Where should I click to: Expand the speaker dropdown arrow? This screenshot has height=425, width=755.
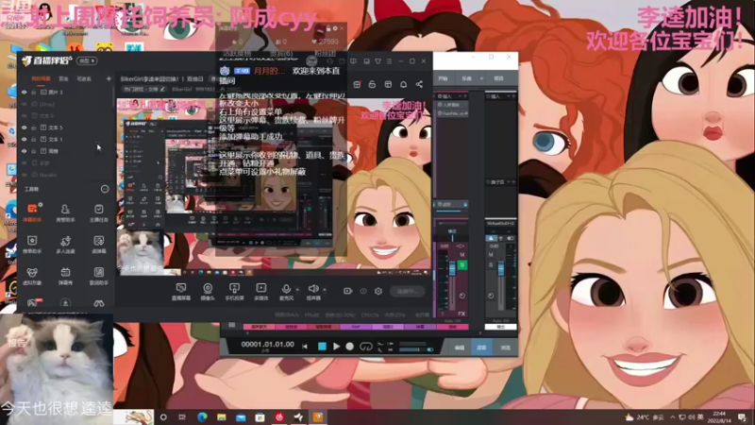pyautogui.click(x=324, y=290)
